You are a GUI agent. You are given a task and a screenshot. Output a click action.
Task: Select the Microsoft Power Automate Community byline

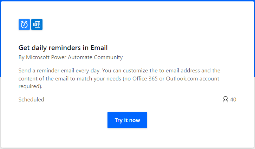click(x=74, y=57)
